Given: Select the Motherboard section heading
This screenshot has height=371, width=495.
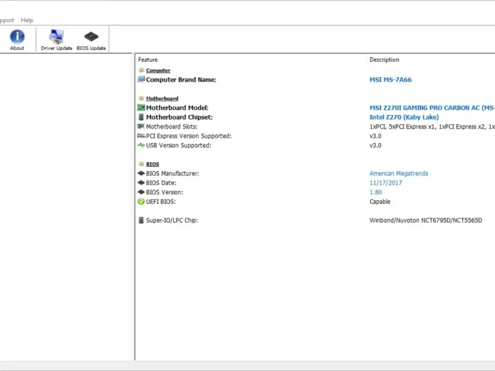Looking at the screenshot, I should tap(162, 98).
